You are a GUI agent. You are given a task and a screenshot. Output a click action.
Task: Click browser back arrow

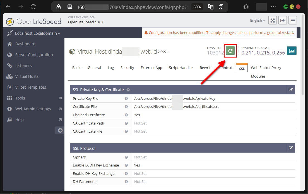click(x=8, y=7)
